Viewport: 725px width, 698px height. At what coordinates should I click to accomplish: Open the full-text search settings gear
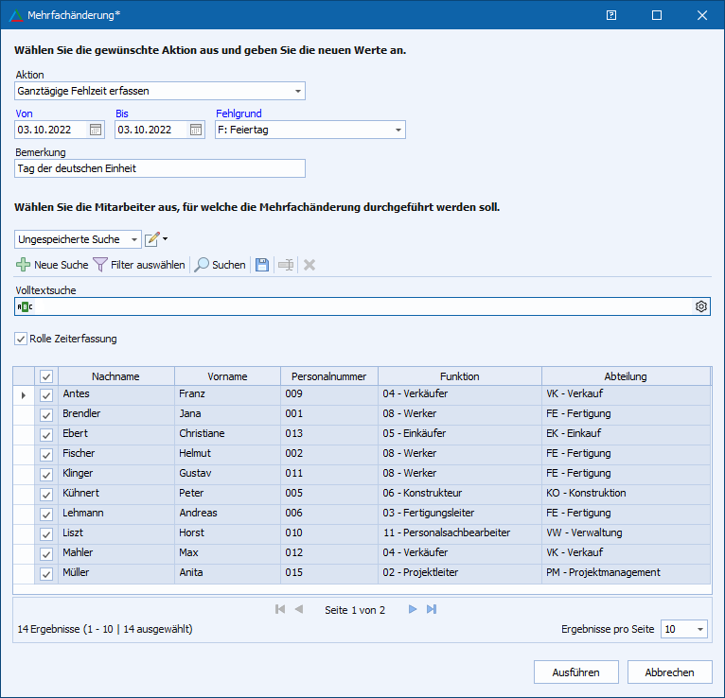pyautogui.click(x=701, y=306)
